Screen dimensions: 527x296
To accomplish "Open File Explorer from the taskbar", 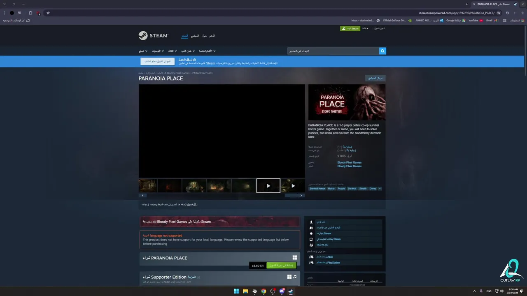I will [245, 291].
